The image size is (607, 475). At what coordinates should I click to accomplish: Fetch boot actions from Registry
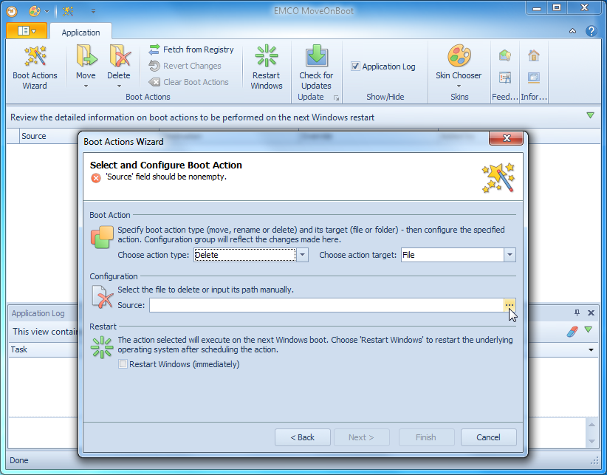click(x=191, y=49)
